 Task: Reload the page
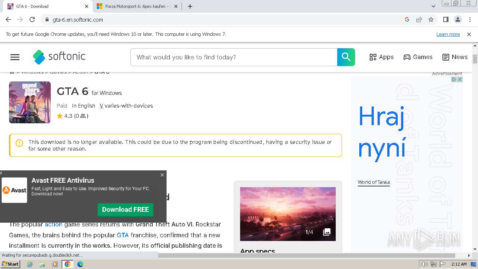32,19
